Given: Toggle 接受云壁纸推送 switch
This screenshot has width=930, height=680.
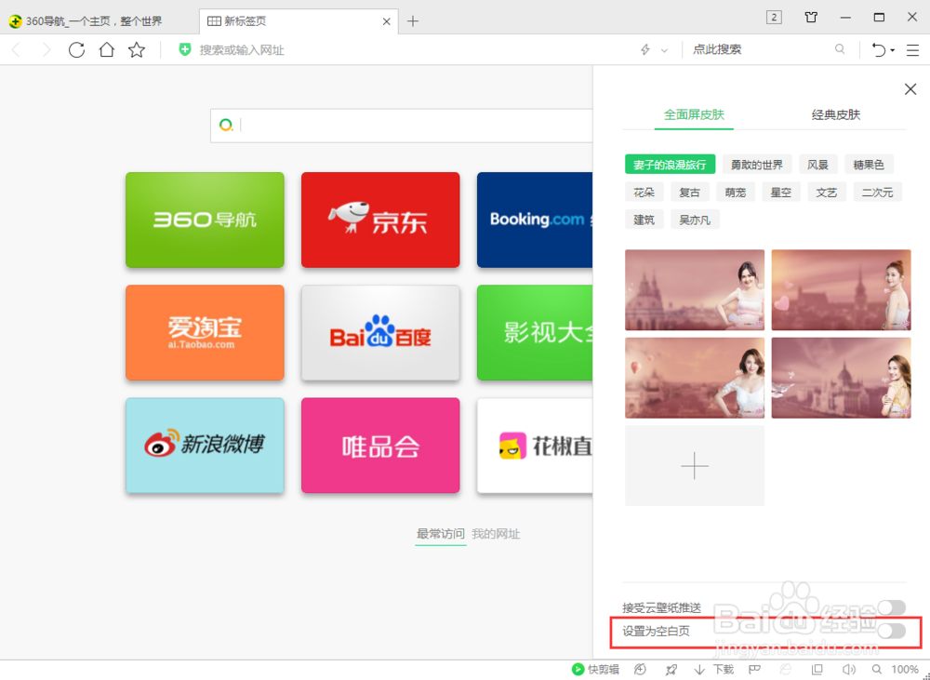Looking at the screenshot, I should pos(892,607).
